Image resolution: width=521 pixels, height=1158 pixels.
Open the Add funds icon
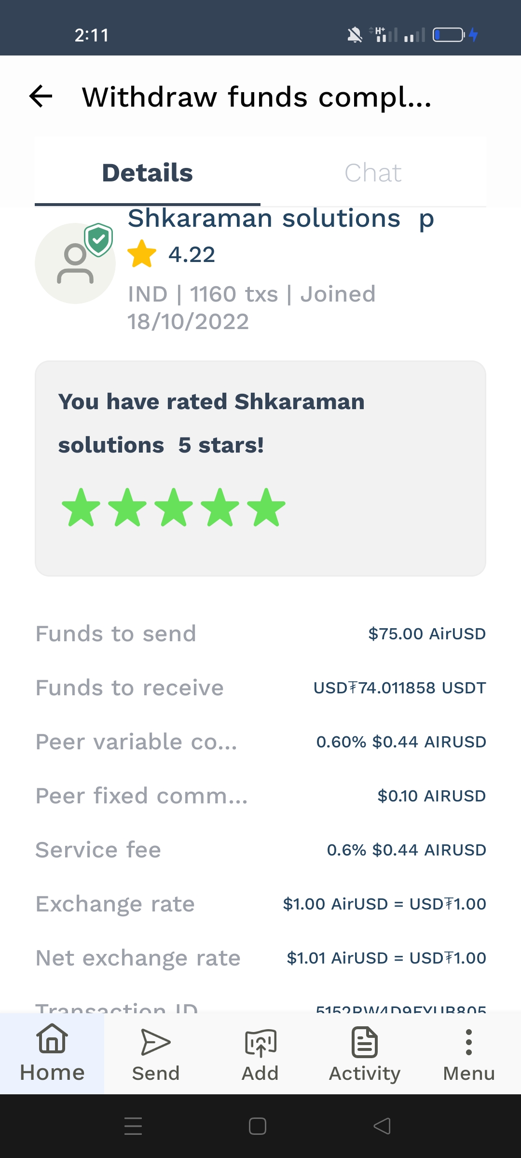pos(260,1042)
